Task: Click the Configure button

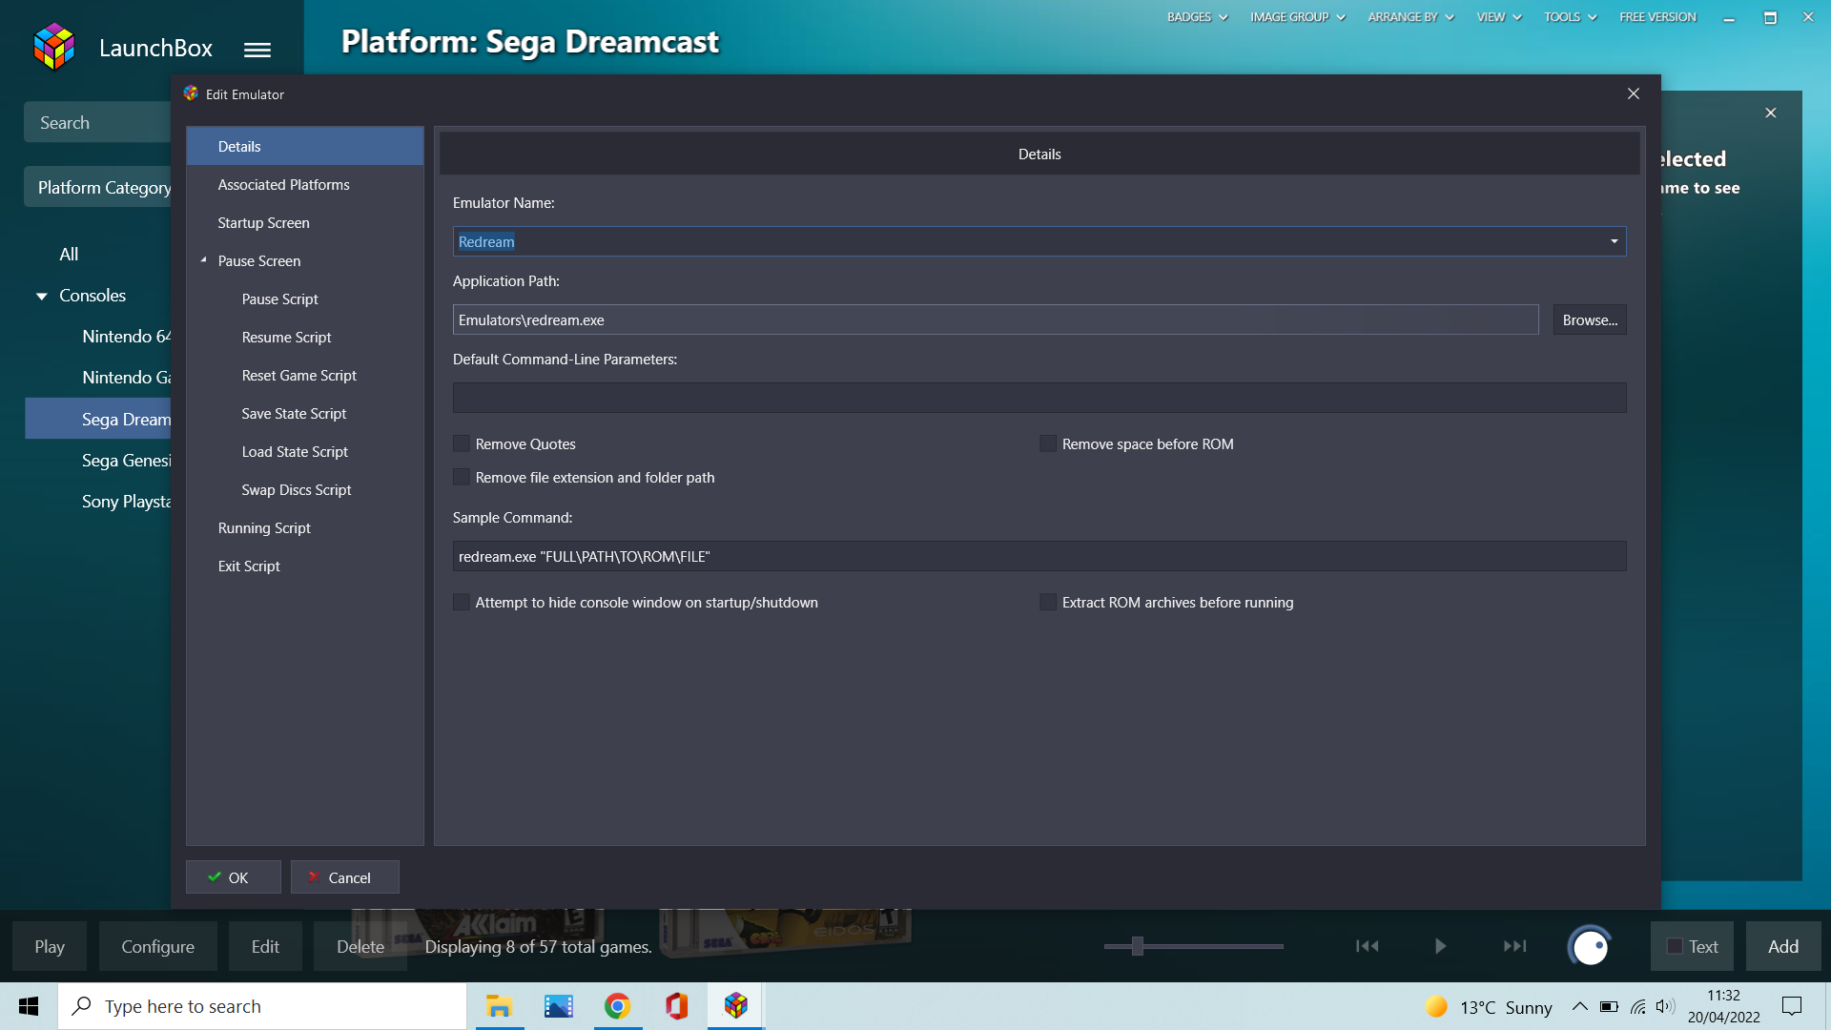Action: [157, 946]
